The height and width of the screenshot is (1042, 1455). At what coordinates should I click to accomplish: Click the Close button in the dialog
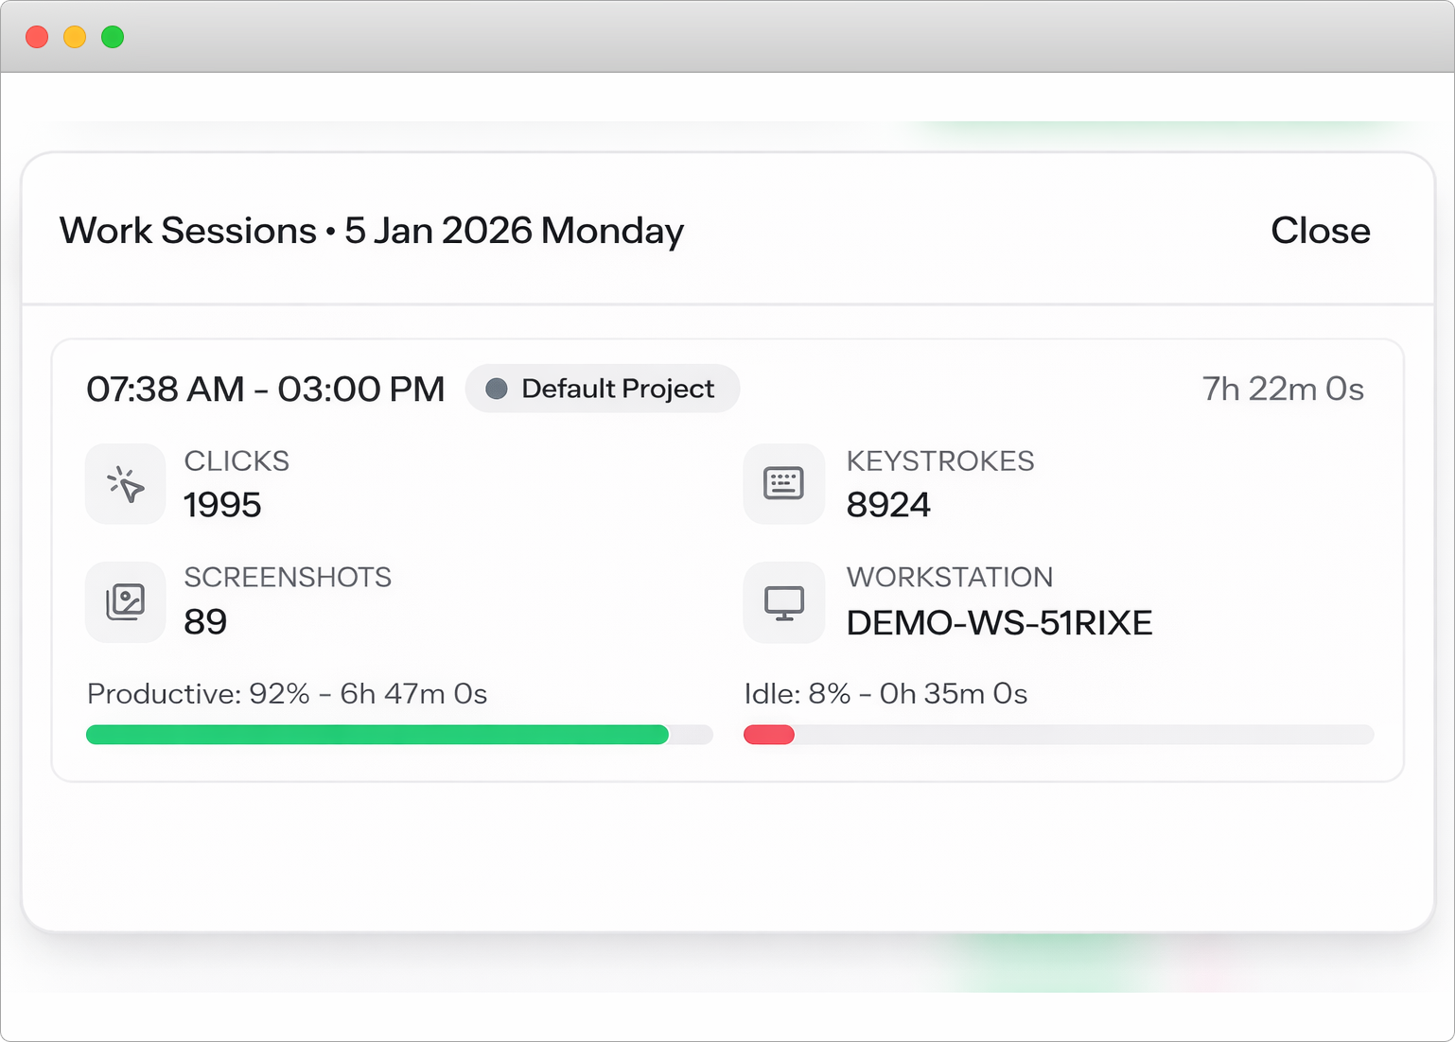[1320, 231]
